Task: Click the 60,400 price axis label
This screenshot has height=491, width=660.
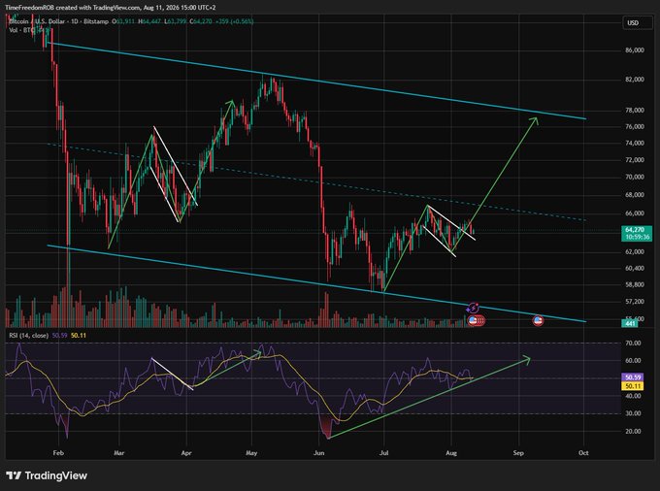Action: point(635,268)
